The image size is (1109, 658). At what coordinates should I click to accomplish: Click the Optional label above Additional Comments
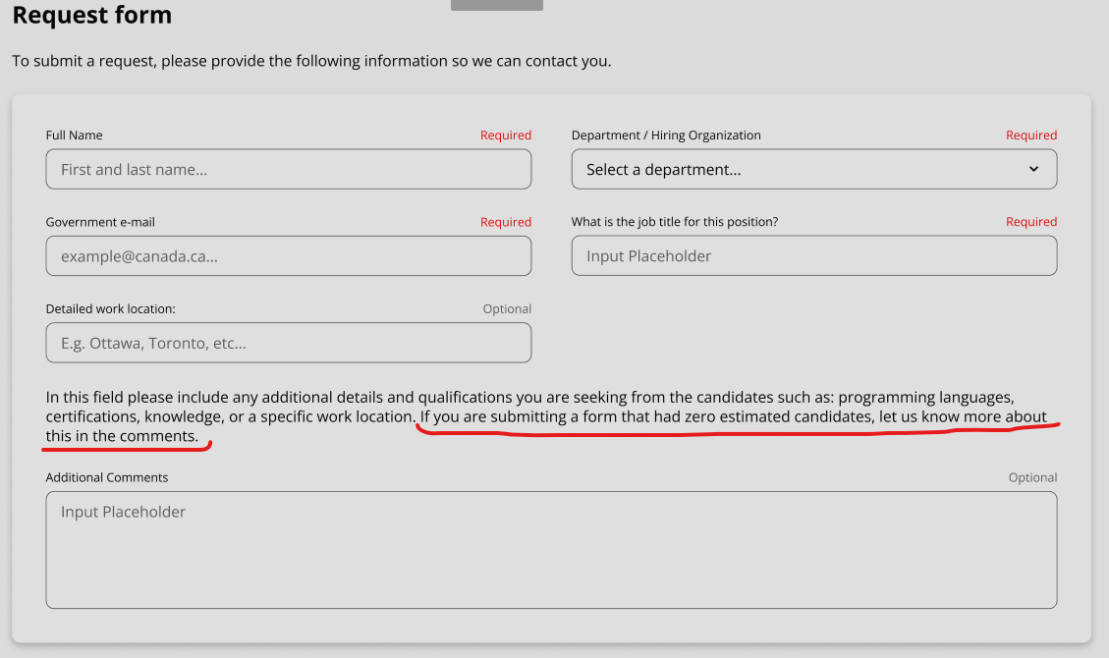tap(1032, 476)
